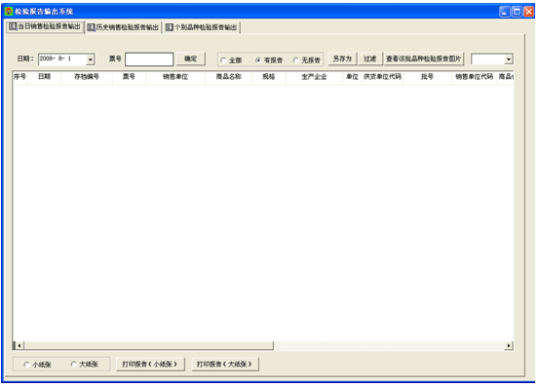
Task: Click the application icon in the title bar
Action: [9, 12]
